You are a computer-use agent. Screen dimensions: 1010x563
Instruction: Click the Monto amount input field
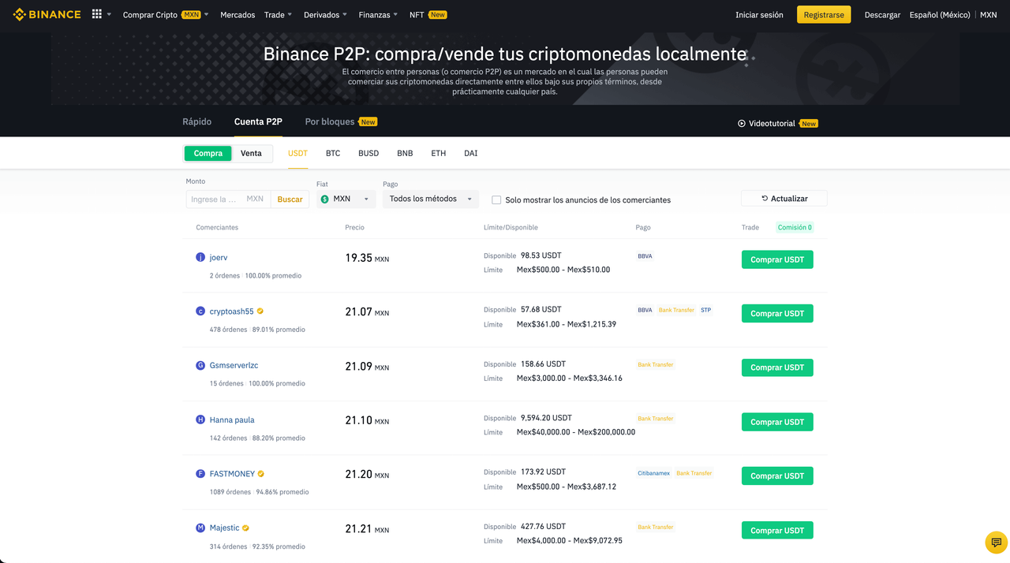point(227,199)
